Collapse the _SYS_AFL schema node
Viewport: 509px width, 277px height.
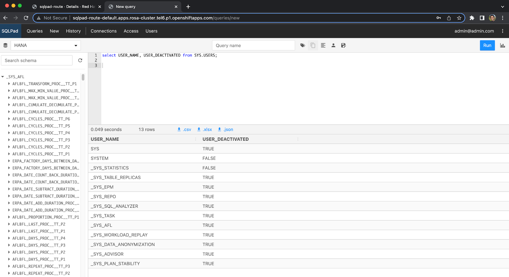pyautogui.click(x=3, y=77)
